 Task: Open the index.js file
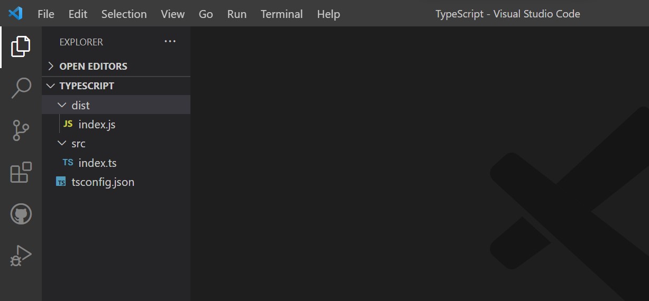point(97,125)
